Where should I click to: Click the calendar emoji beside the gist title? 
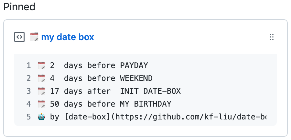(x=34, y=37)
